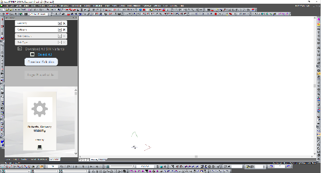Click the yellow round icon in the top toolbar

152,10
